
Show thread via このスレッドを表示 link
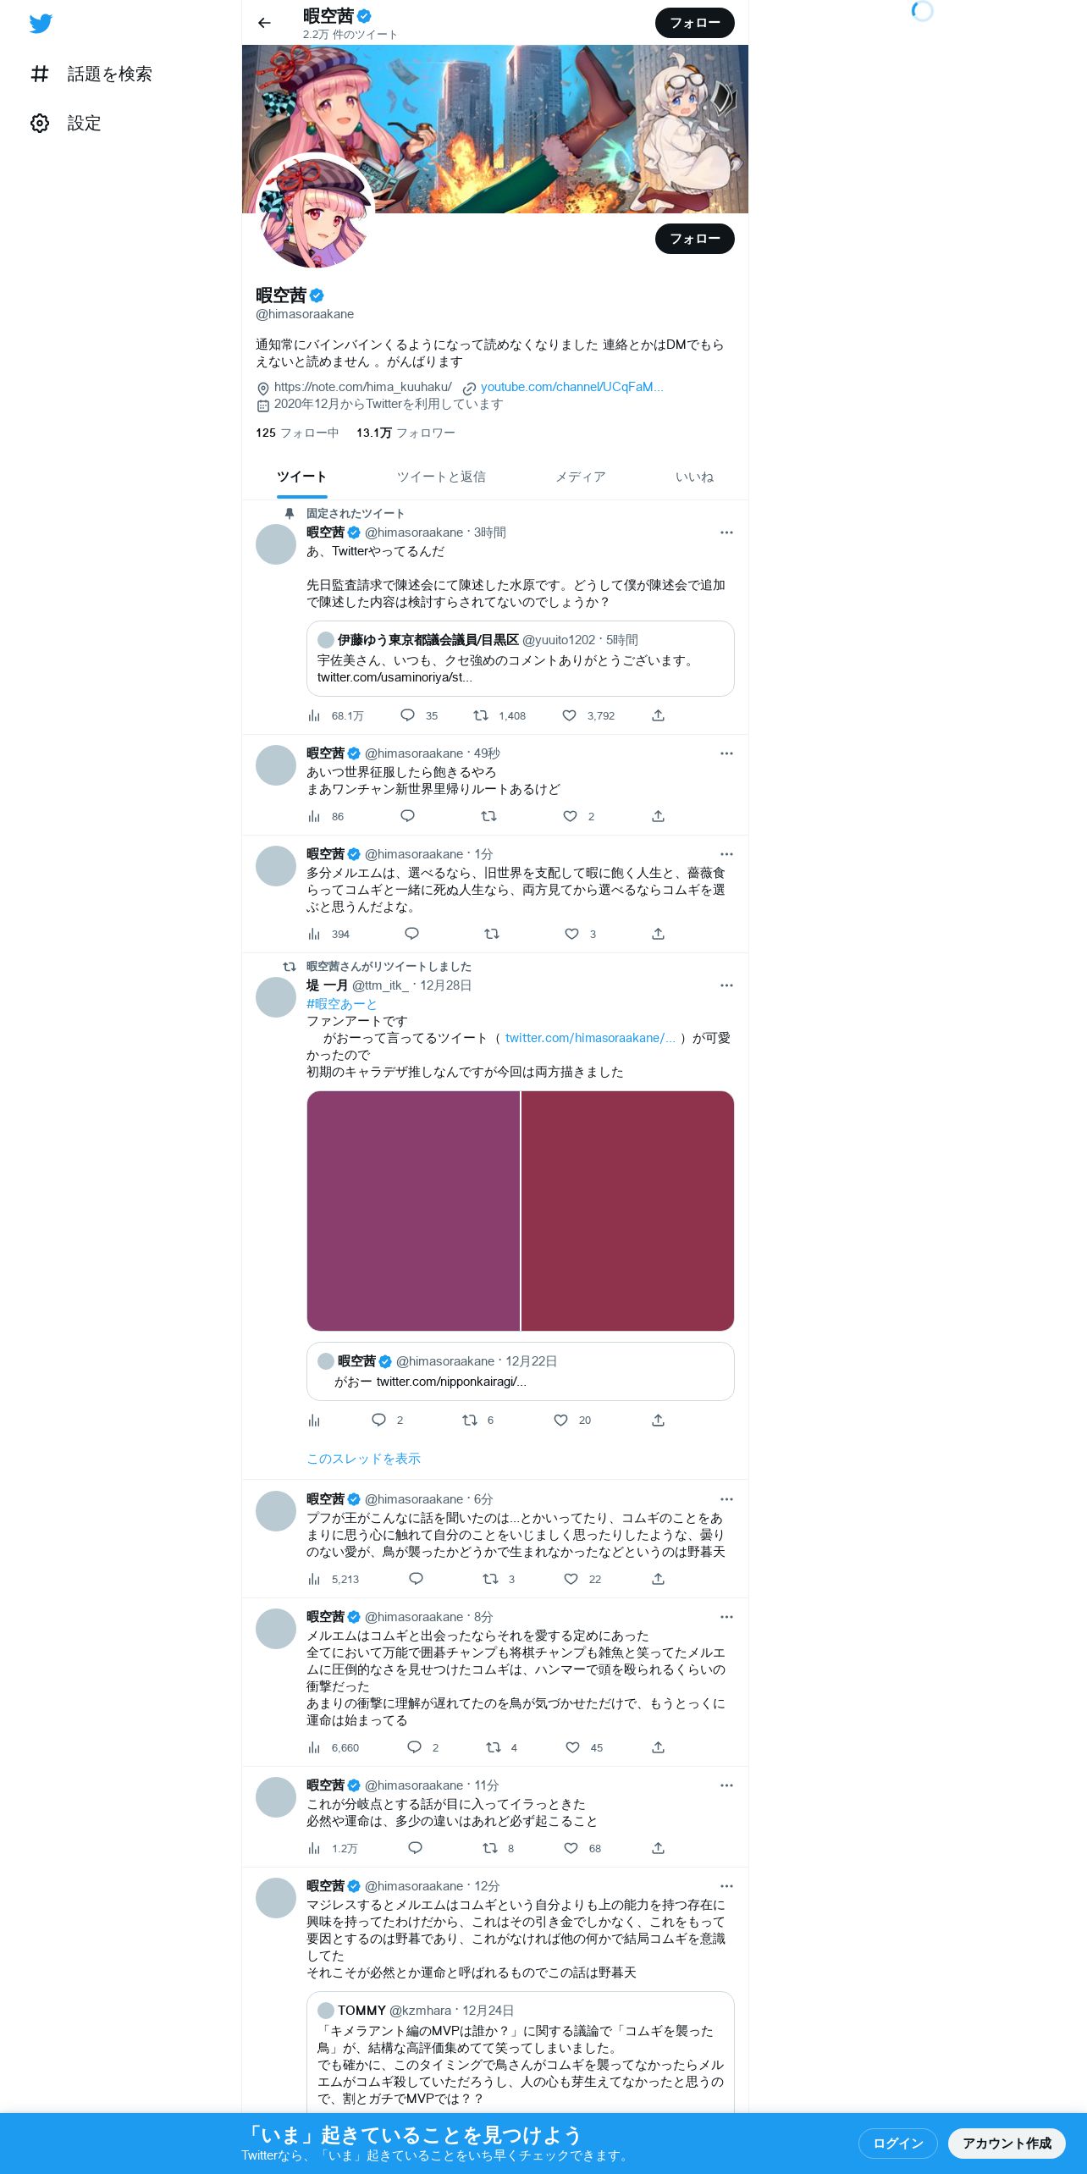[363, 1459]
